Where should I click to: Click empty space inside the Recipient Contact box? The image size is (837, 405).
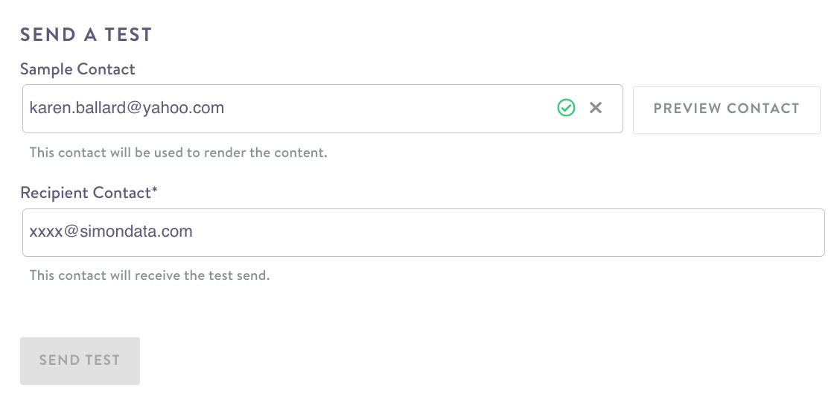[x=521, y=232]
